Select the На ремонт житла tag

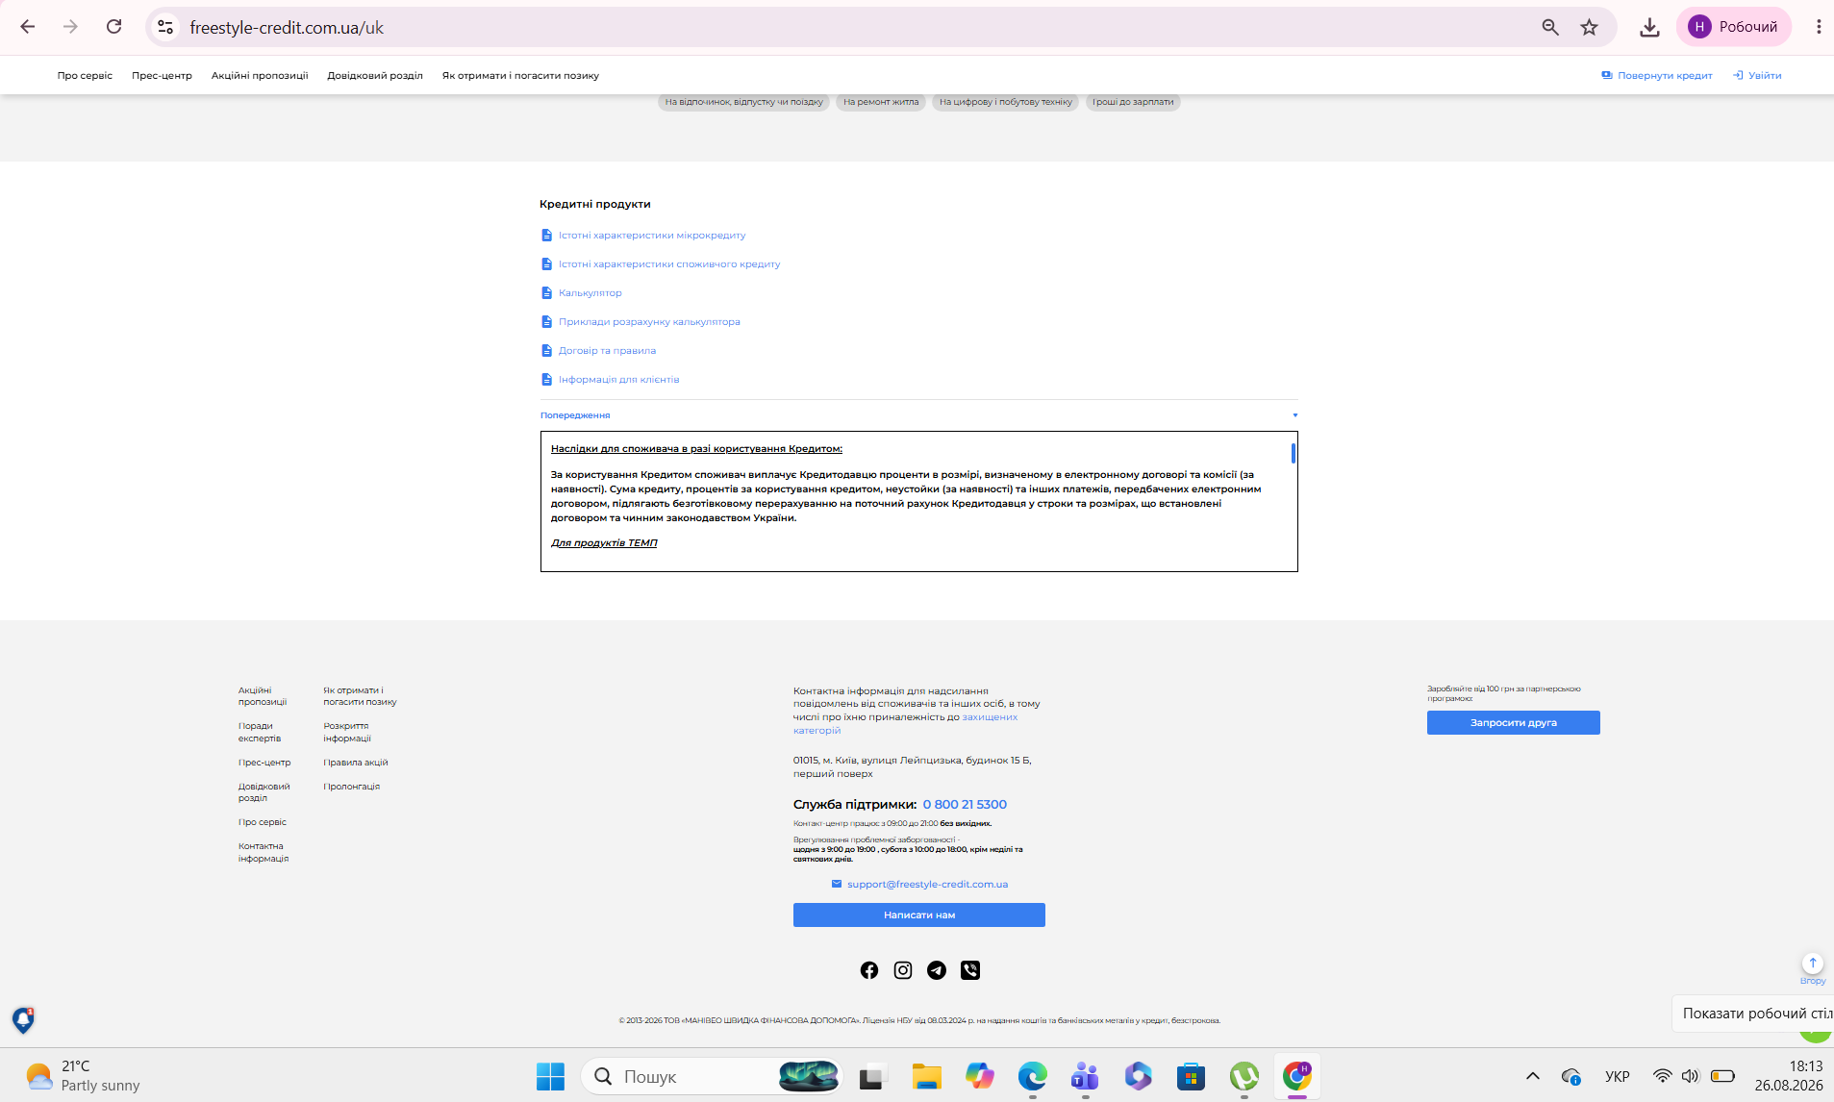click(x=881, y=102)
